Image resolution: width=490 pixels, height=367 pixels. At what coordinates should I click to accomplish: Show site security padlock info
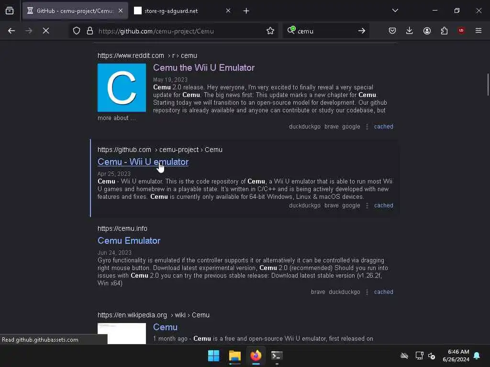(x=90, y=31)
